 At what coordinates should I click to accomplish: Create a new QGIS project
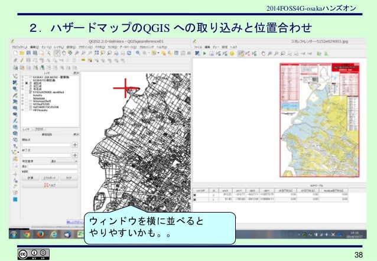(15, 53)
